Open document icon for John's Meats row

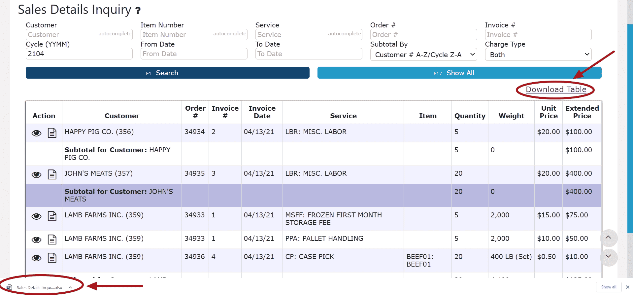point(52,174)
